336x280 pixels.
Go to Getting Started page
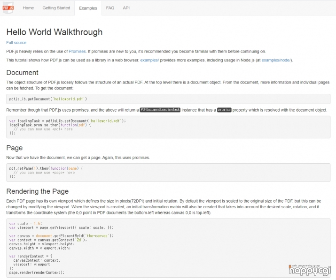pos(56,8)
